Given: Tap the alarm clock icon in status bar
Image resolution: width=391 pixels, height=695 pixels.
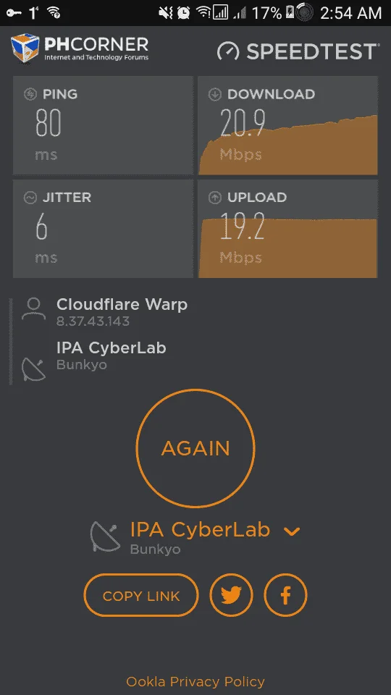Looking at the screenshot, I should (183, 13).
